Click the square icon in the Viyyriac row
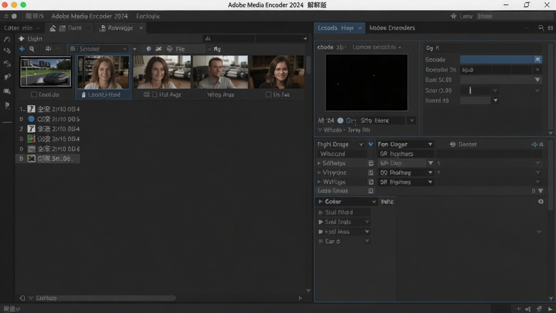This screenshot has height=313, width=556. click(x=370, y=172)
